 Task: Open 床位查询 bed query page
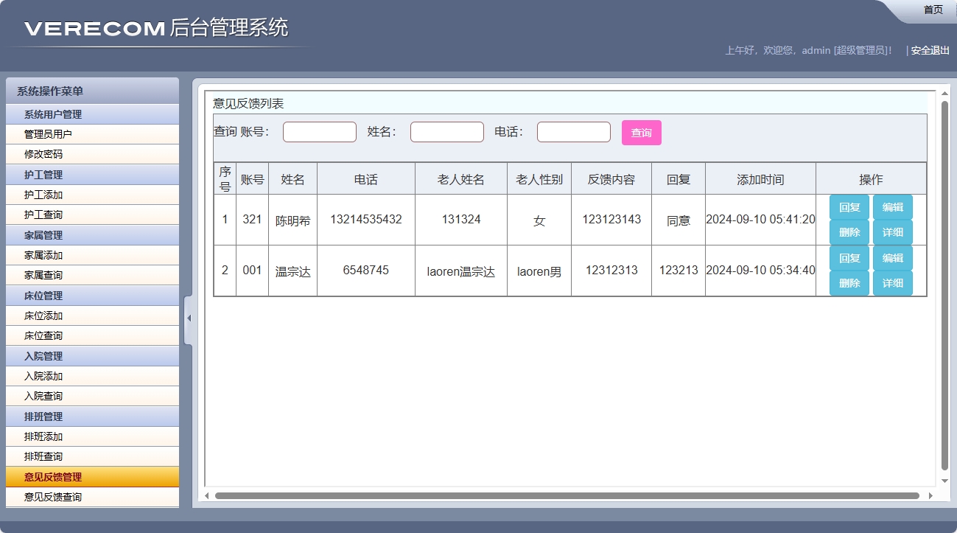[x=91, y=335]
